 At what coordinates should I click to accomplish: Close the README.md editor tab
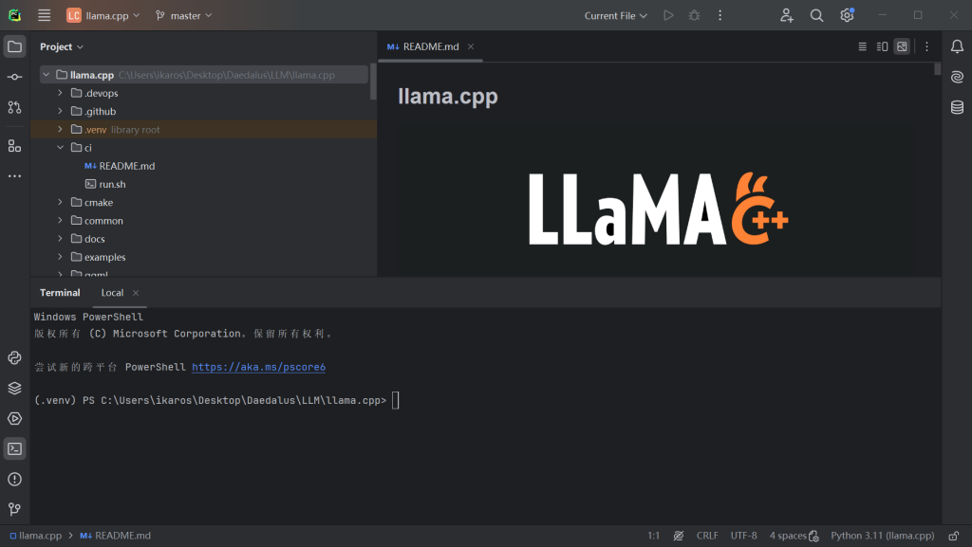471,47
